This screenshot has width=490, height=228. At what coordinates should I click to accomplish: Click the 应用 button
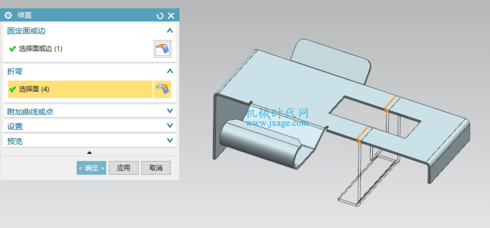(123, 168)
